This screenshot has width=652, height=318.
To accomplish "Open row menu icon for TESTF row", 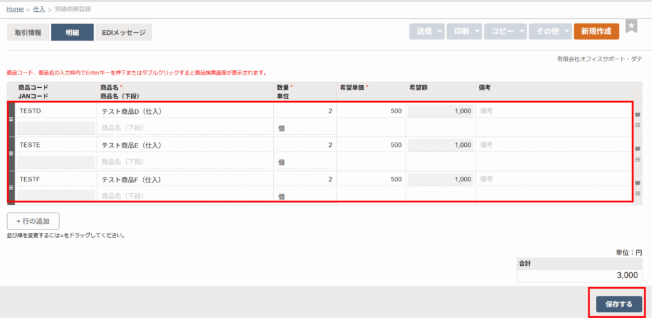I will pos(638,193).
